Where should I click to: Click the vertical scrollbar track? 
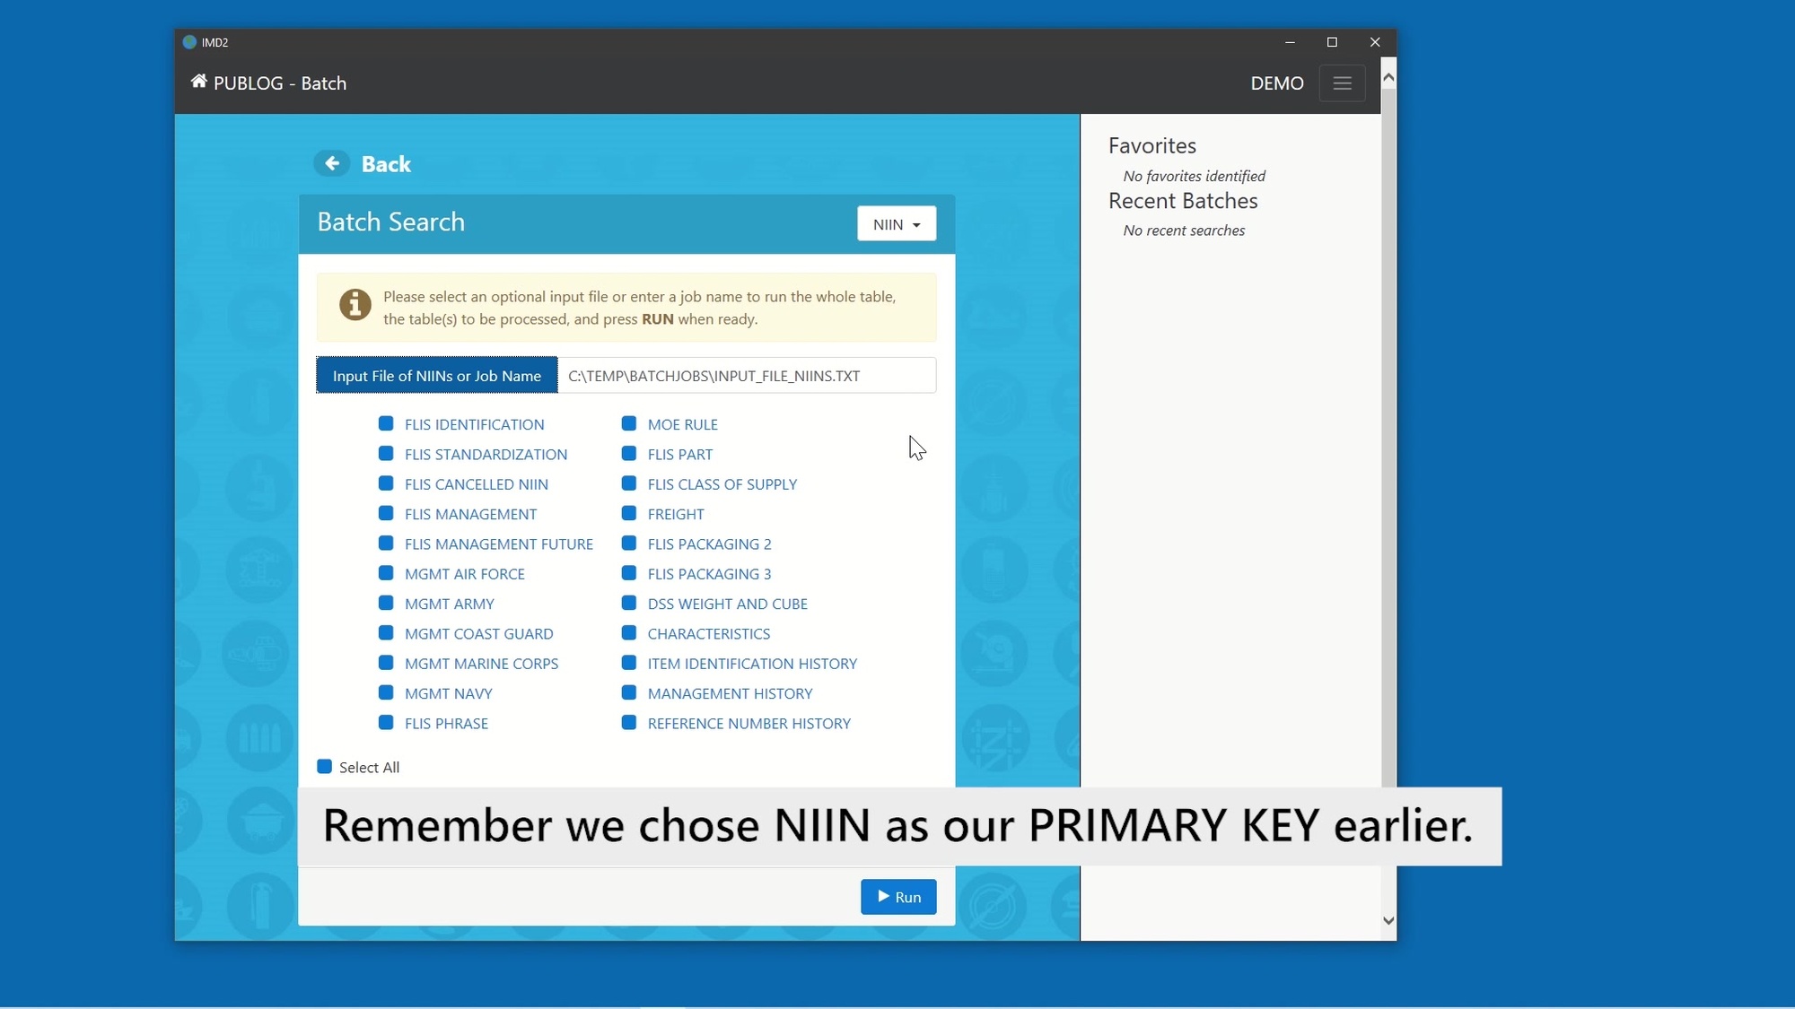1388,448
